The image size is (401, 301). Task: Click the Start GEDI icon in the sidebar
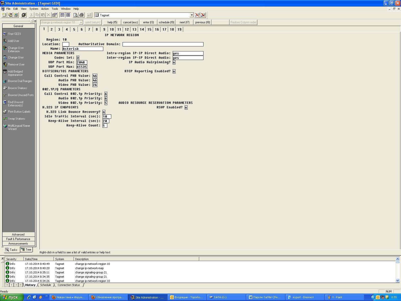[5, 34]
